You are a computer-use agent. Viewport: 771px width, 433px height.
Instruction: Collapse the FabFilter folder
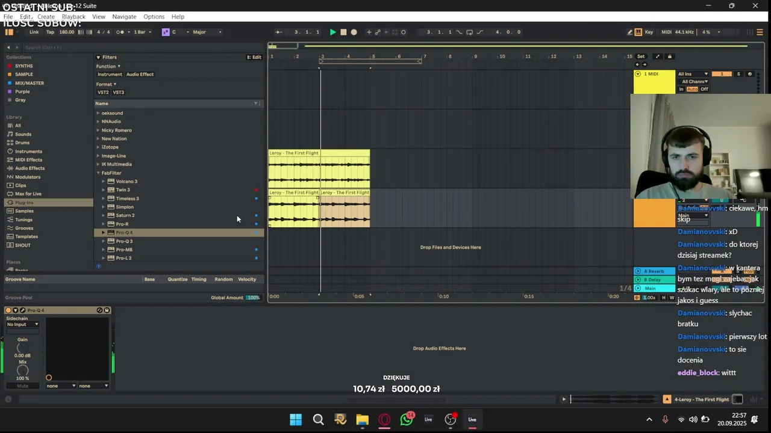[x=98, y=173]
